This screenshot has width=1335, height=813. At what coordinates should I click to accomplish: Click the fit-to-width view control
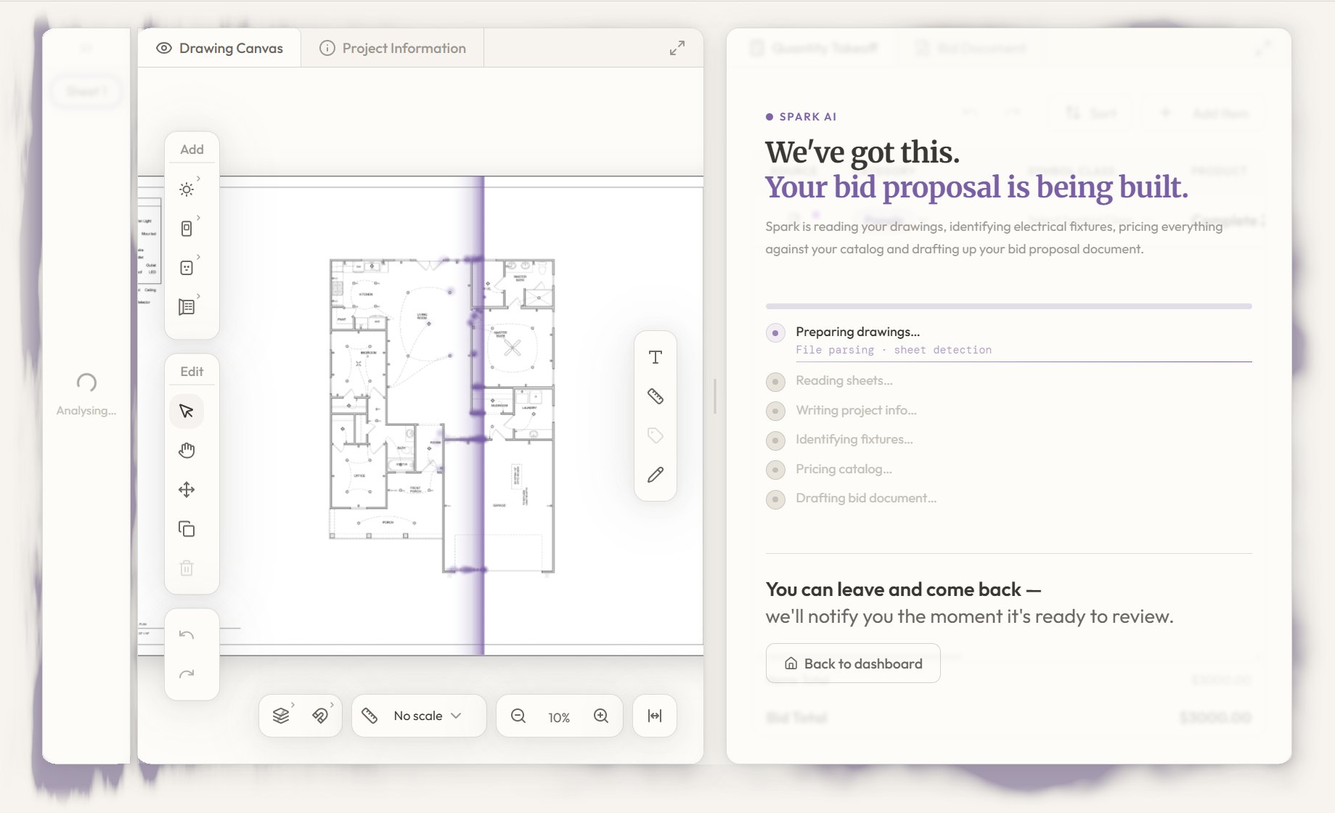pyautogui.click(x=654, y=715)
